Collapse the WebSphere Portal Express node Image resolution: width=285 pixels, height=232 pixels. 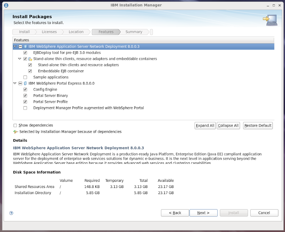pos(15,83)
